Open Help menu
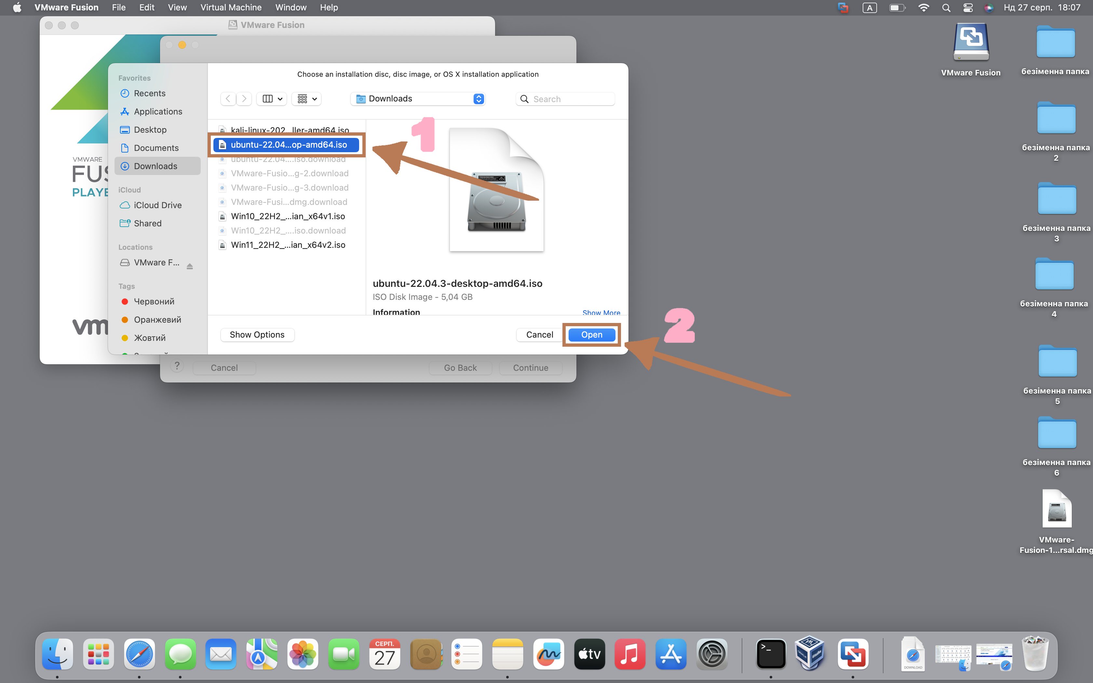This screenshot has width=1093, height=683. pyautogui.click(x=329, y=8)
